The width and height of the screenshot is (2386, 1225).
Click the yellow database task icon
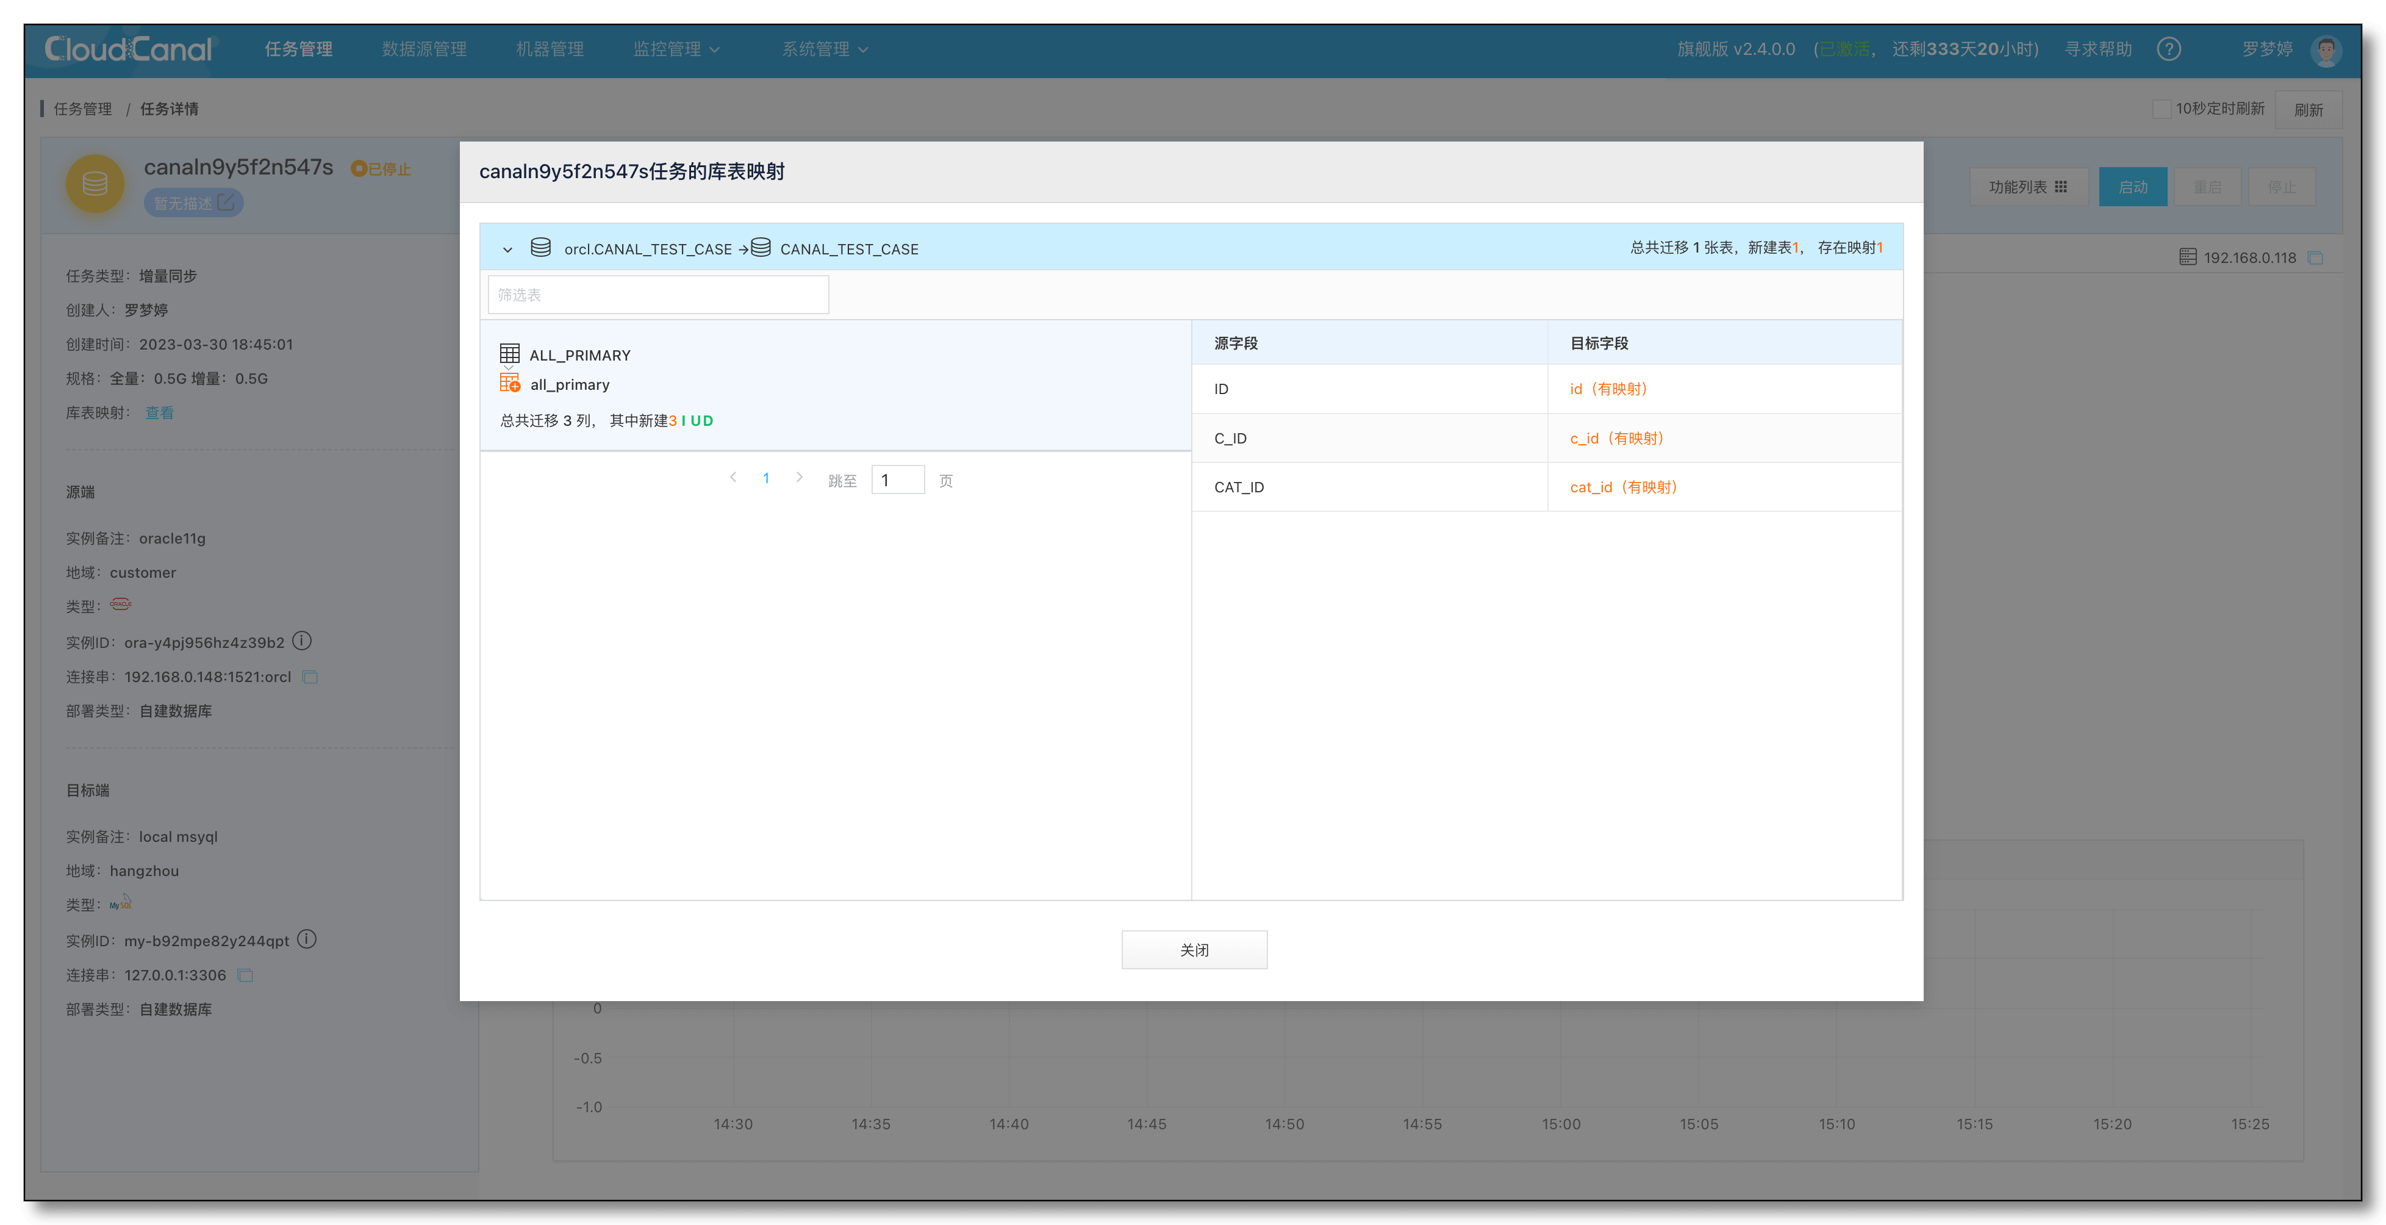click(x=95, y=184)
